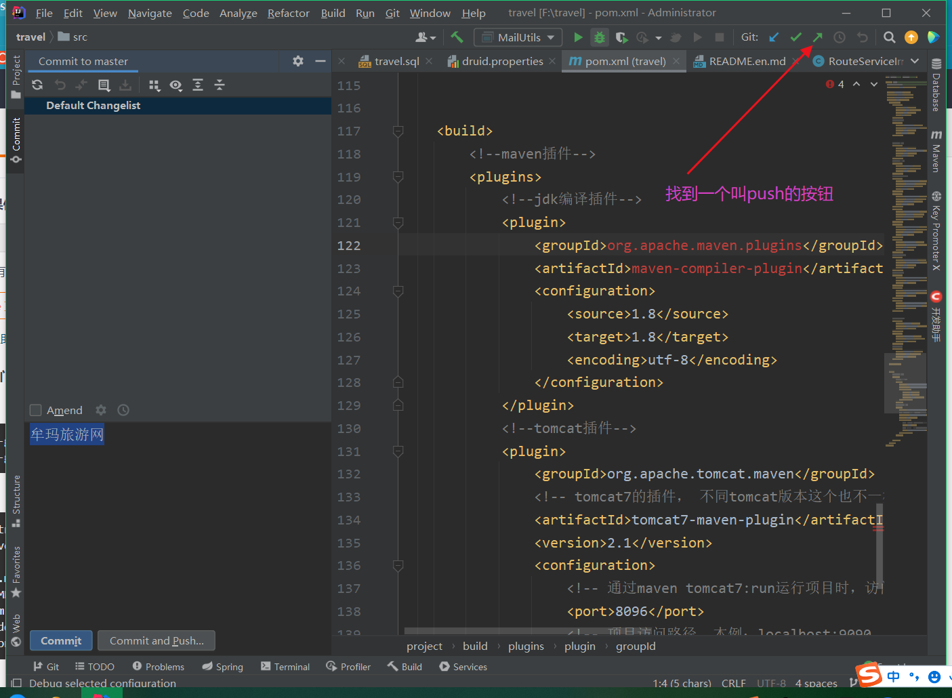Click the Group By icon in Commit toolbar
The width and height of the screenshot is (952, 698).
[x=154, y=85]
